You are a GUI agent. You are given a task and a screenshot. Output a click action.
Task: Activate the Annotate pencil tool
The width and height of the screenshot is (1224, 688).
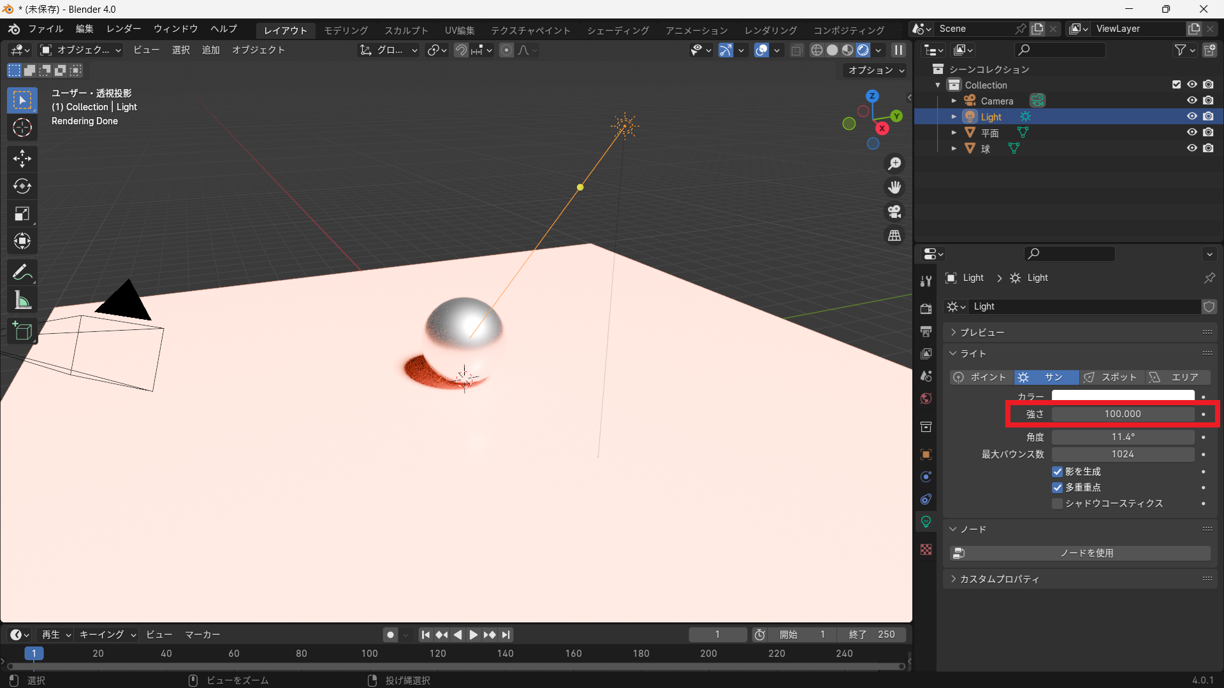click(x=22, y=273)
